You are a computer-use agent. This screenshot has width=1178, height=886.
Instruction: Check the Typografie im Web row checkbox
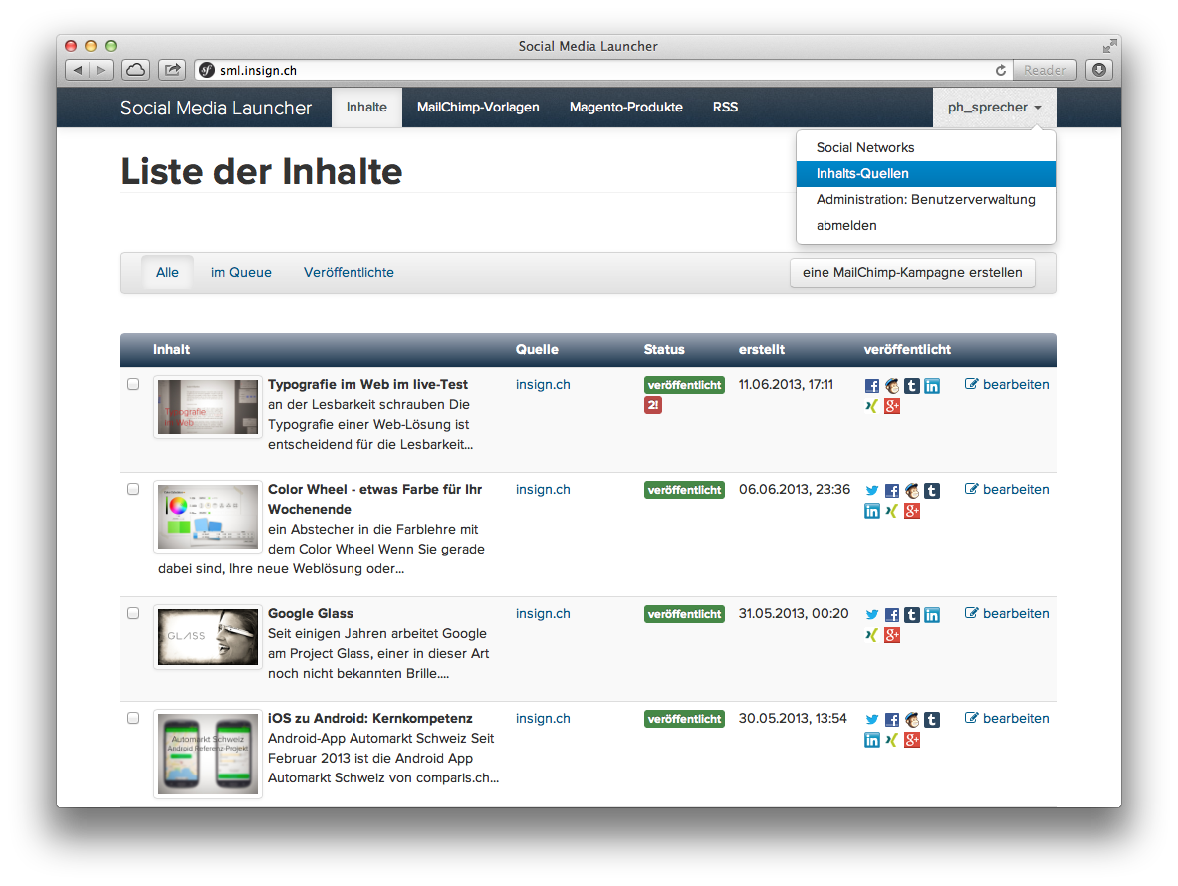(x=133, y=384)
